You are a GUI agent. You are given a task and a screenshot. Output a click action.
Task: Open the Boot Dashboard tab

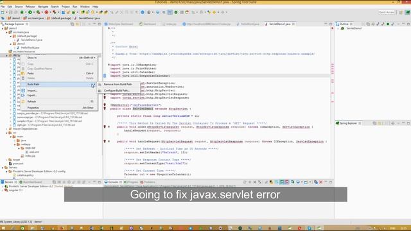[x=31, y=182]
